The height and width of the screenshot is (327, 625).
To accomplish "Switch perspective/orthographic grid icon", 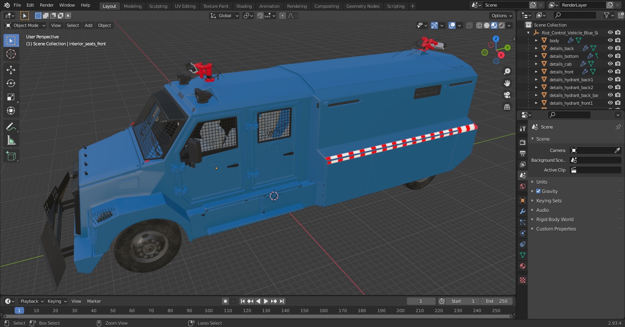I will tap(507, 107).
